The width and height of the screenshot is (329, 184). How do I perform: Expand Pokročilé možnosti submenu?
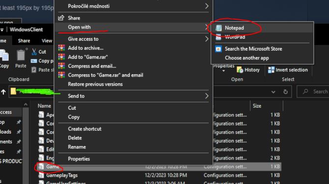pyautogui.click(x=134, y=6)
